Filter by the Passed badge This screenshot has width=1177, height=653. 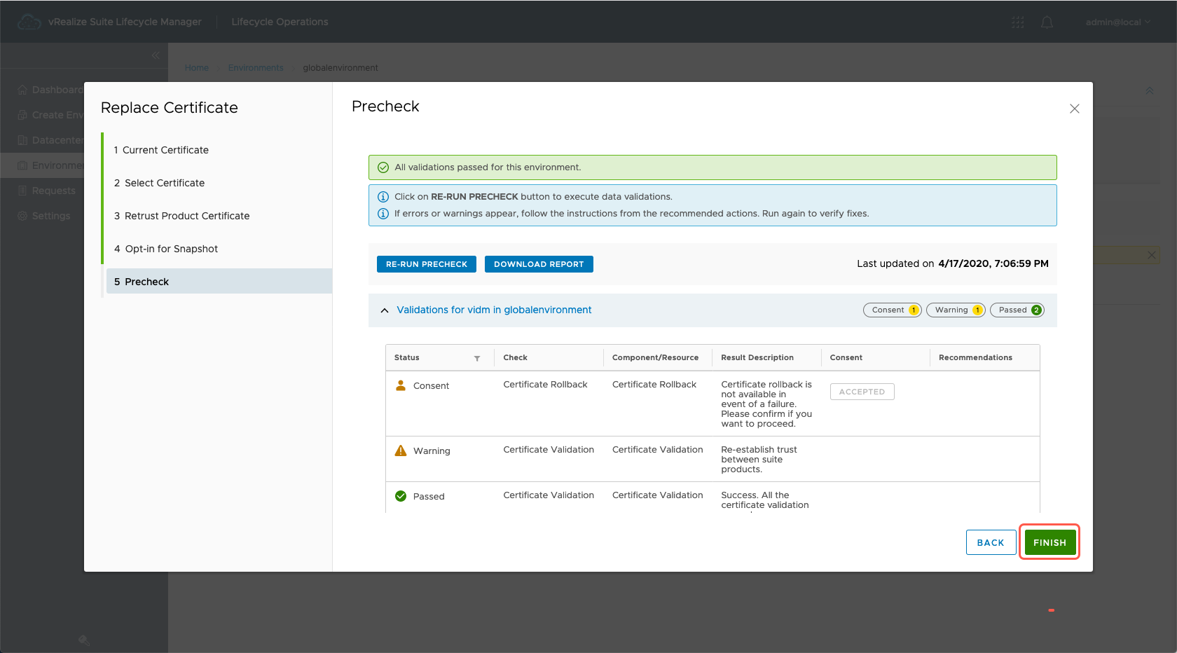pos(1017,310)
